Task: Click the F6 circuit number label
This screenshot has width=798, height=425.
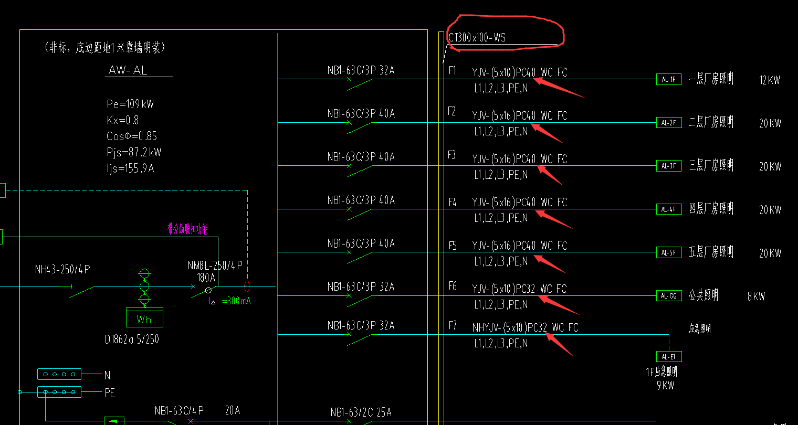Action: pos(453,286)
